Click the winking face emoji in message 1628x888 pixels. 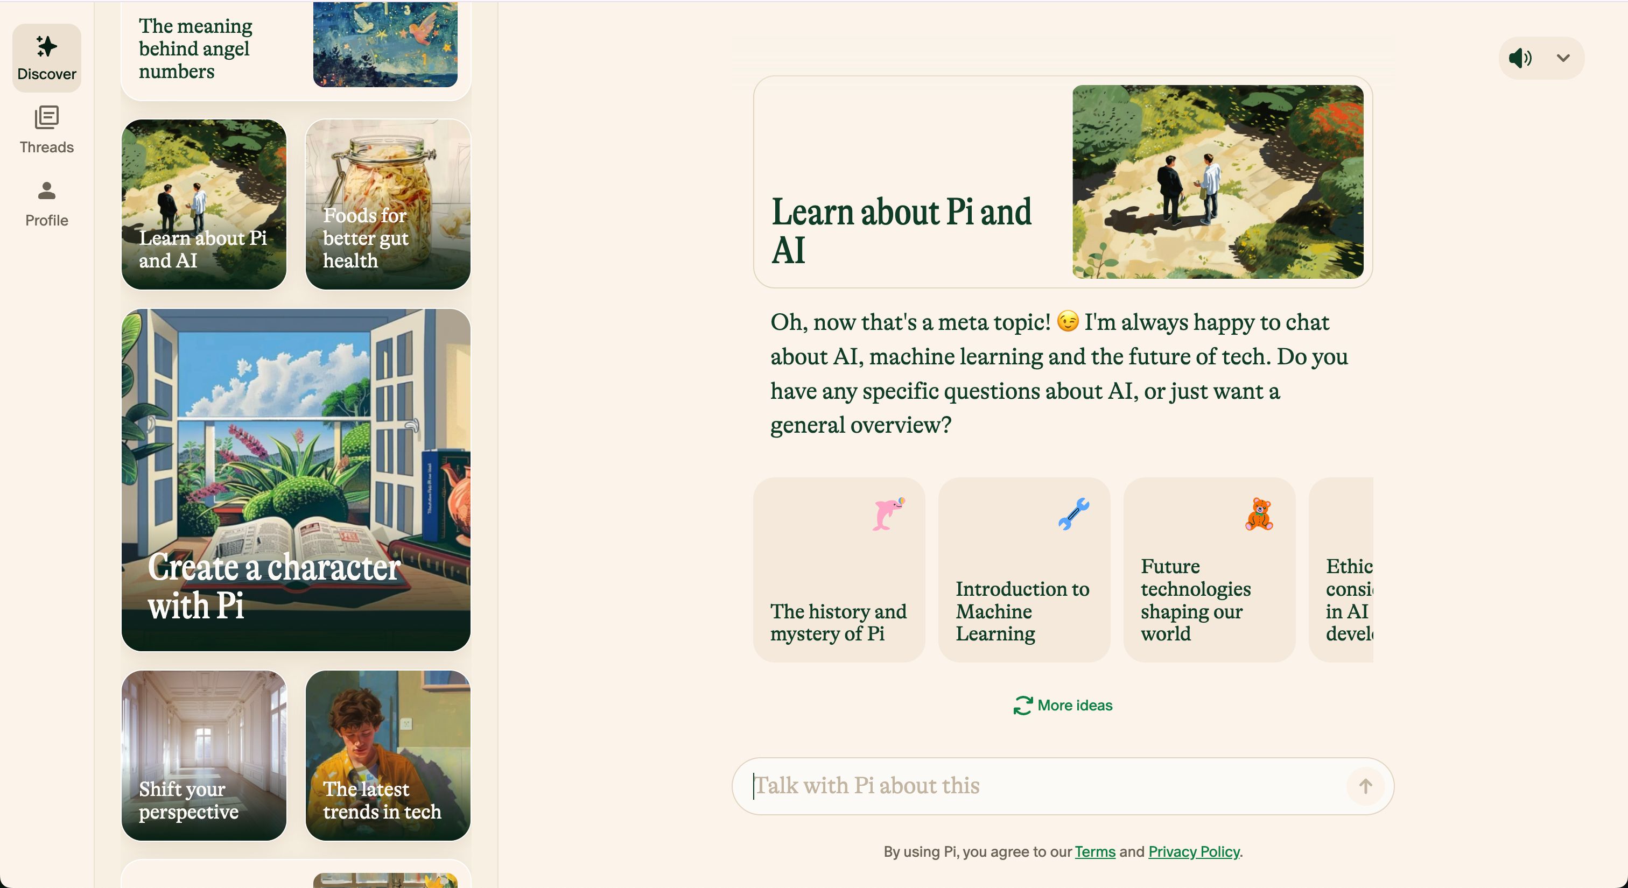[1068, 321]
